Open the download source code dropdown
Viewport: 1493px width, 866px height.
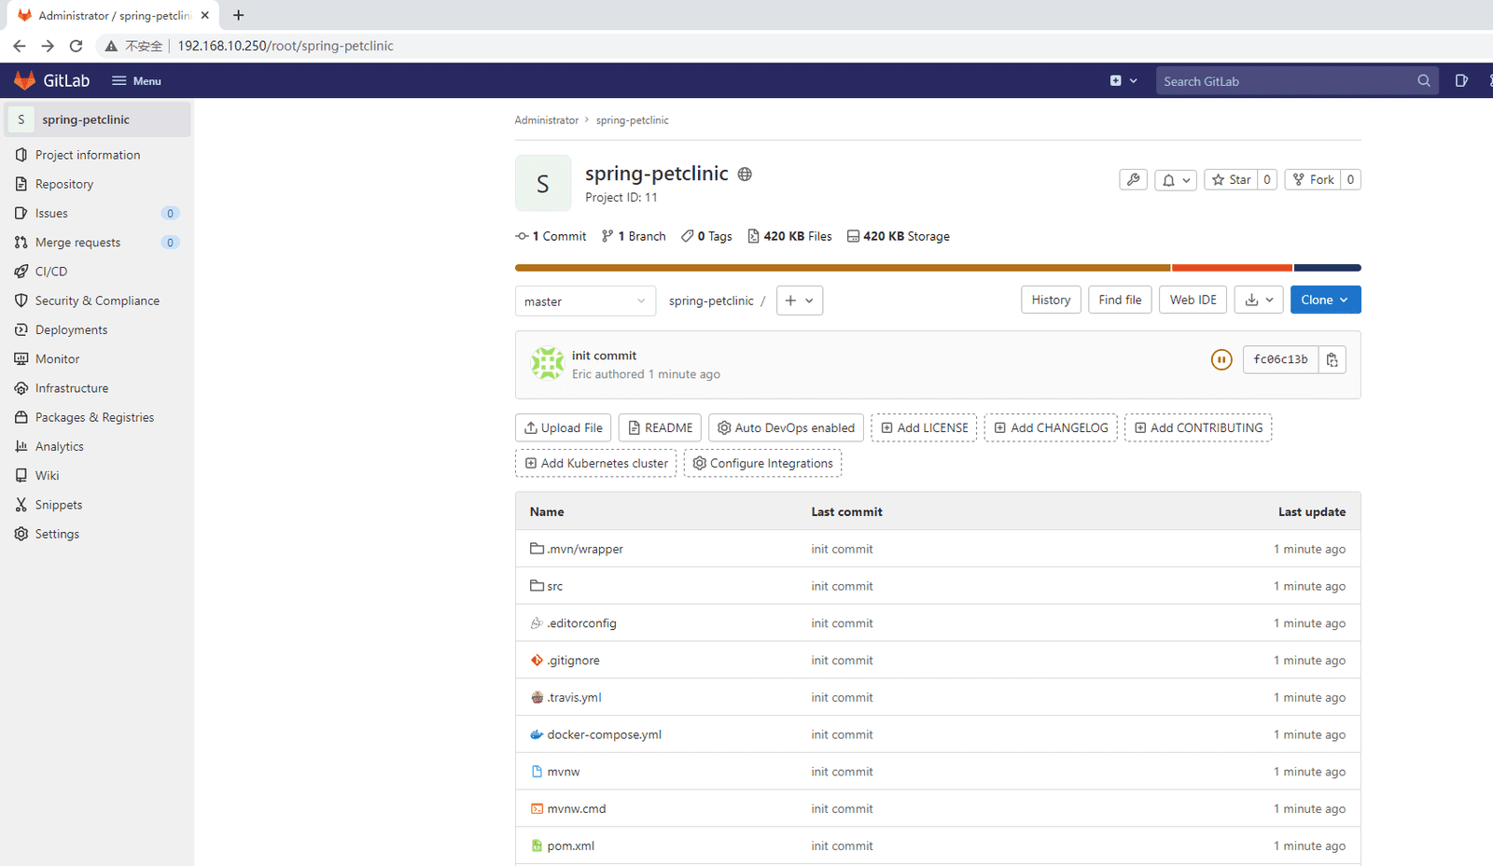point(1259,300)
